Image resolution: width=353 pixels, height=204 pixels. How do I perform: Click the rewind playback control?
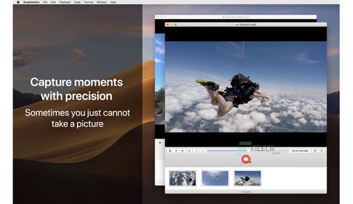pos(176,151)
